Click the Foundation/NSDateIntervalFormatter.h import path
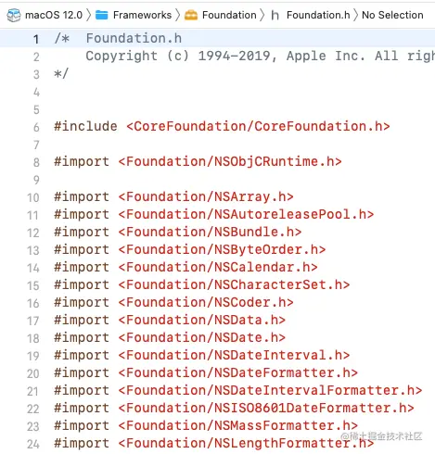 (270, 390)
